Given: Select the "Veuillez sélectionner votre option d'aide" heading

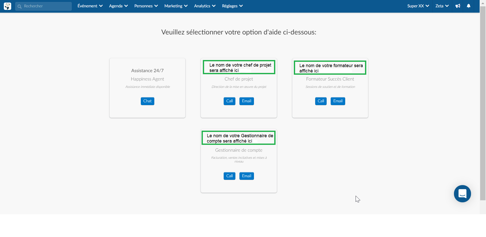Looking at the screenshot, I should point(239,32).
